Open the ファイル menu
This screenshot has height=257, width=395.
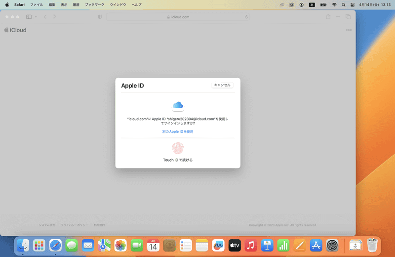click(37, 4)
